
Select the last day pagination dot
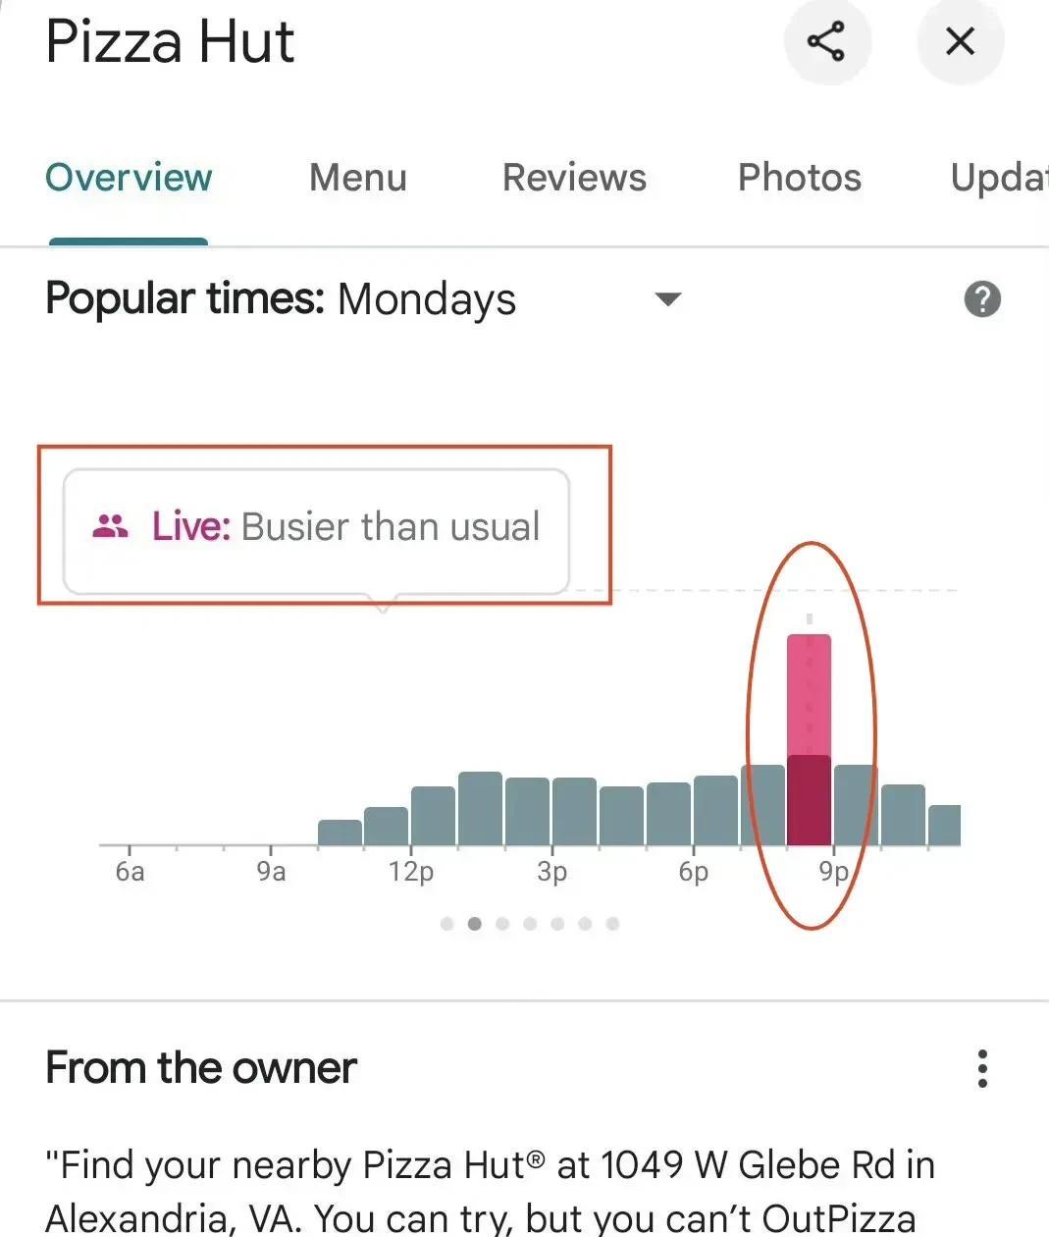[612, 924]
